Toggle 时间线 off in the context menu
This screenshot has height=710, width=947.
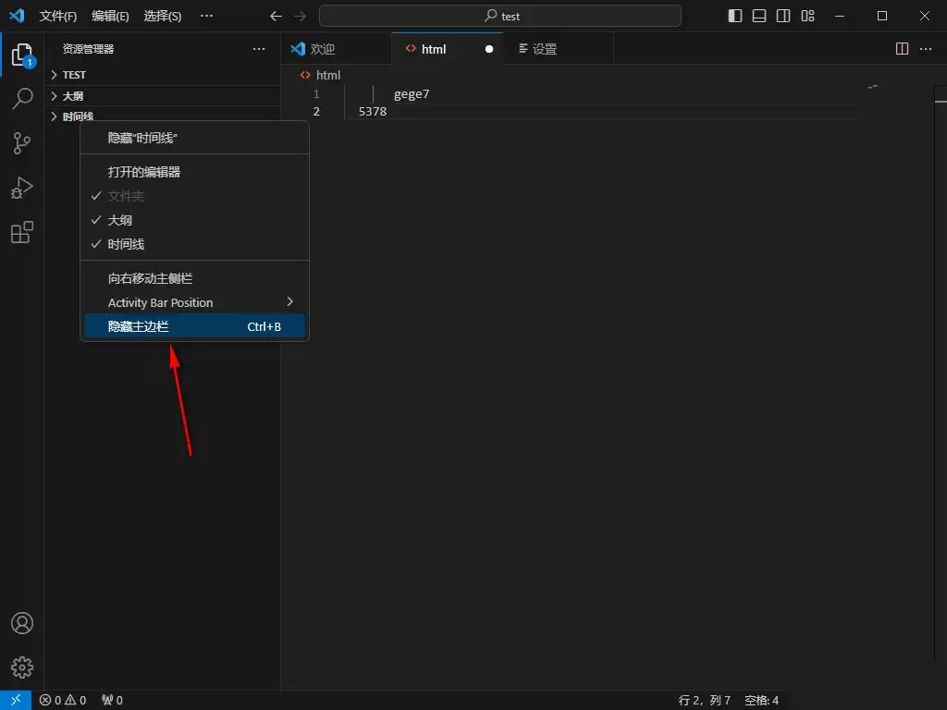[x=125, y=244]
